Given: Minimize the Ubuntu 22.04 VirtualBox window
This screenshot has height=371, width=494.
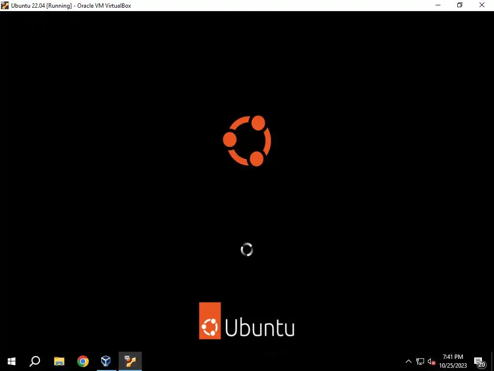Looking at the screenshot, I should click(x=438, y=5).
